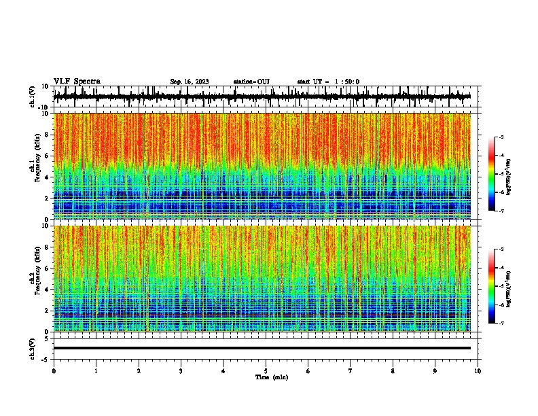This screenshot has height=416, width=538.
Task: Click the "5" tick on the Time axis
Action: [266, 371]
